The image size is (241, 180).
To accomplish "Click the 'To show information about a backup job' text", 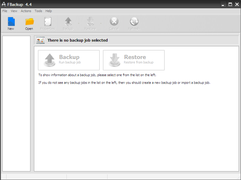I will coord(97,75).
